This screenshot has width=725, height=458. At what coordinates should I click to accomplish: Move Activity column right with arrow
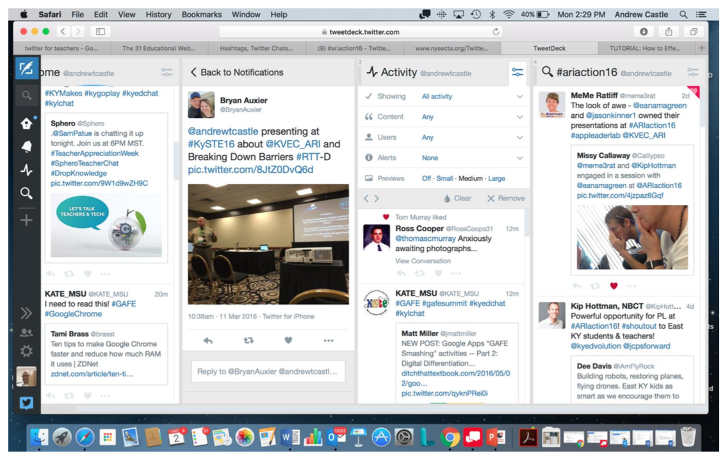pos(377,199)
